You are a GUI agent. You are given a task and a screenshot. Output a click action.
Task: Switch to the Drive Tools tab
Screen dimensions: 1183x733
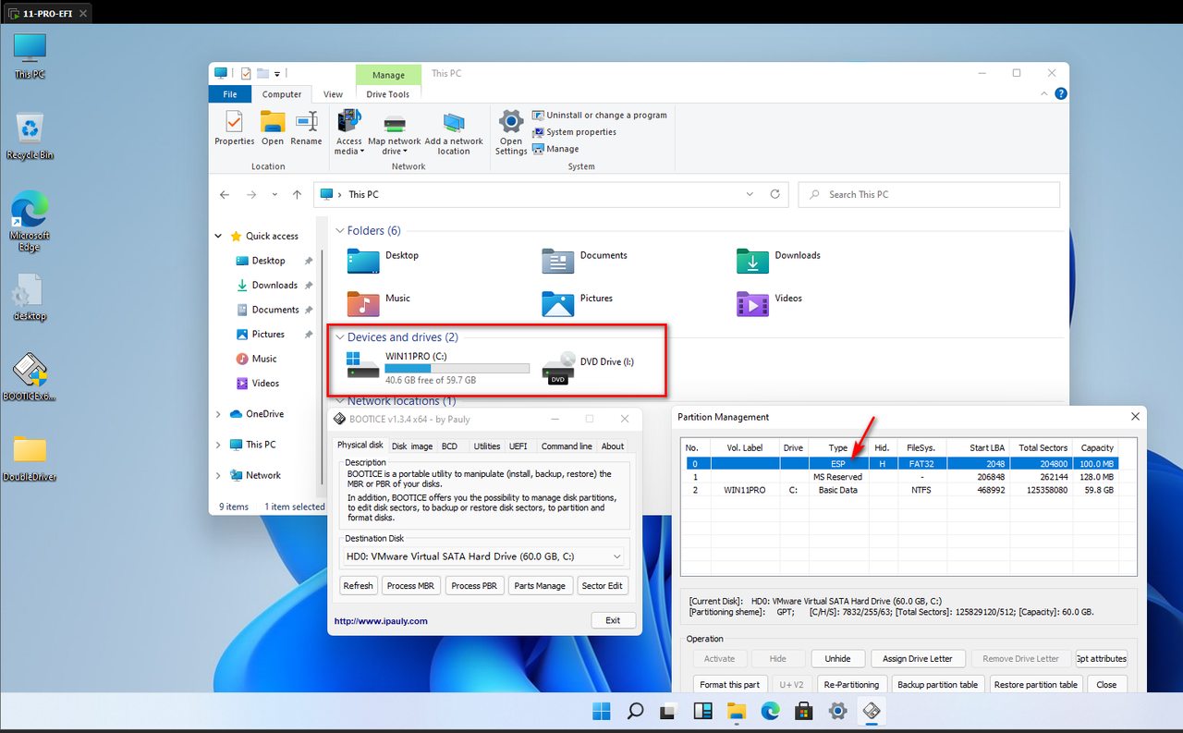click(388, 94)
